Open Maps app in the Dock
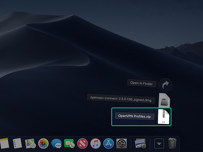This screenshot has height=152, width=203. click(x=30, y=143)
